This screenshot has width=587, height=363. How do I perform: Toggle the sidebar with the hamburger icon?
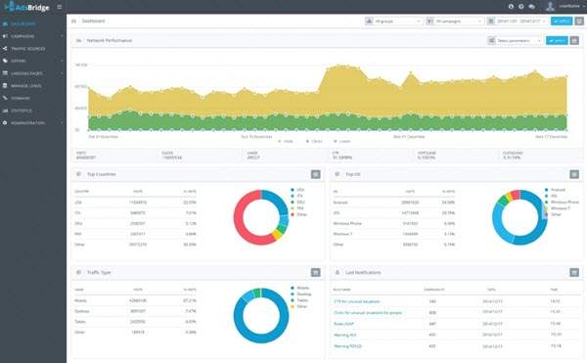pyautogui.click(x=59, y=7)
